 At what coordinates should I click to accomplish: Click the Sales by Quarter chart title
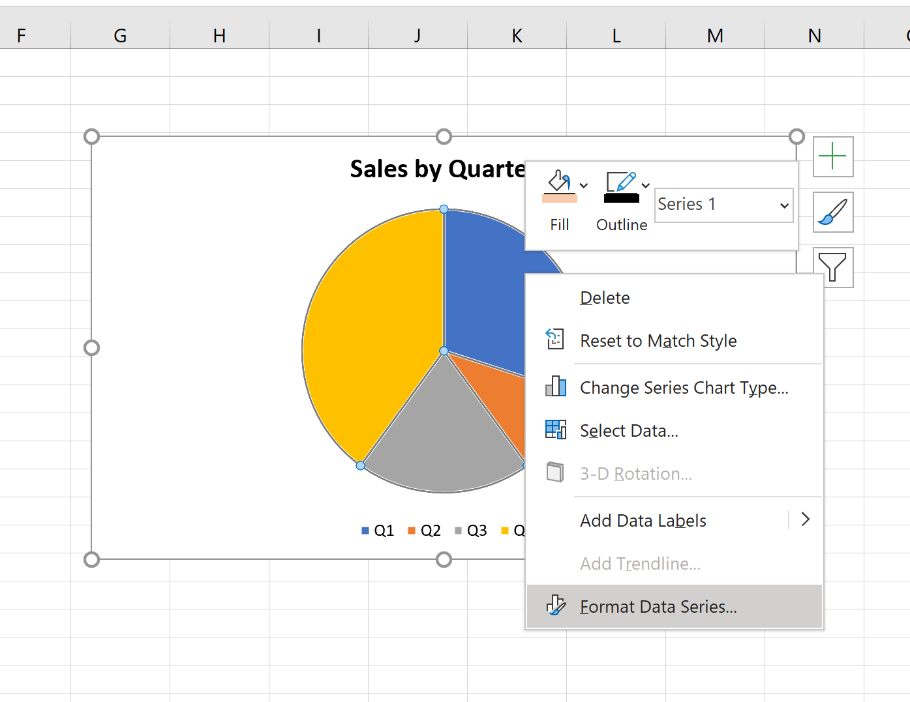click(x=437, y=169)
